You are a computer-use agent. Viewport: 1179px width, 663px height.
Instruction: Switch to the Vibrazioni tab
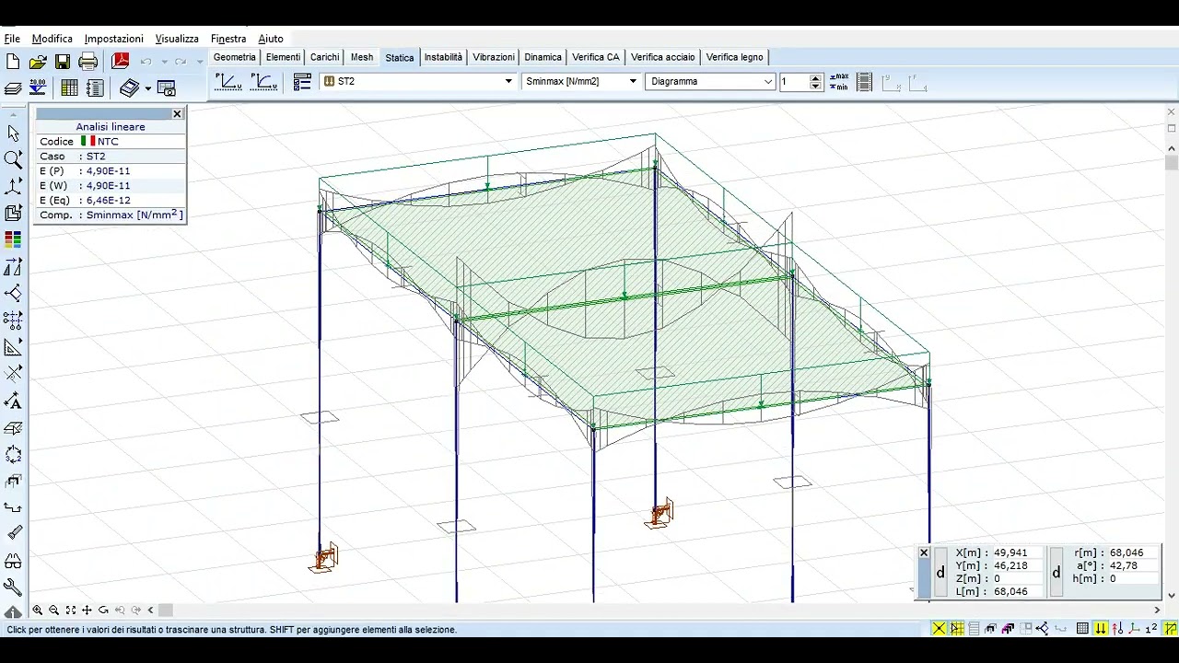pos(494,57)
